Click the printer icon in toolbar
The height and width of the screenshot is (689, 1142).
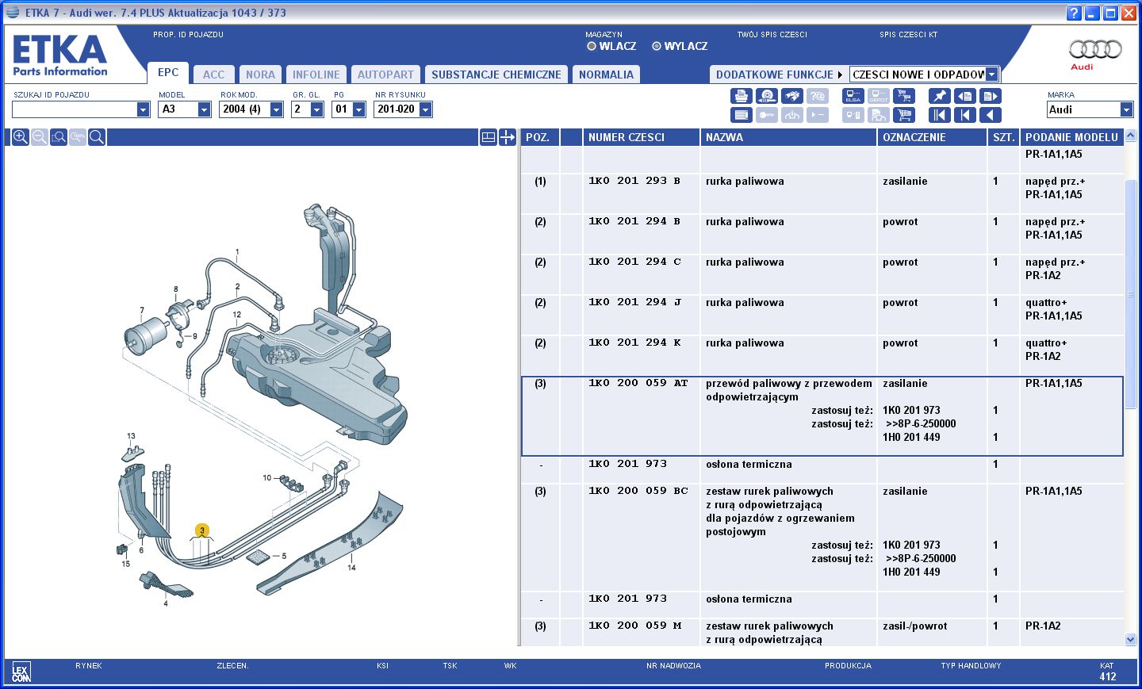coord(741,96)
